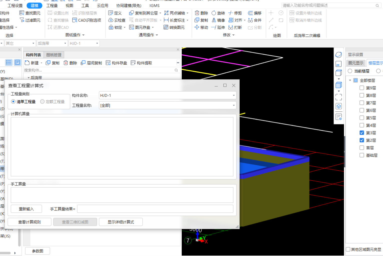Click the orbit view icon in viewport
The width and height of the screenshot is (383, 256).
(338, 55)
